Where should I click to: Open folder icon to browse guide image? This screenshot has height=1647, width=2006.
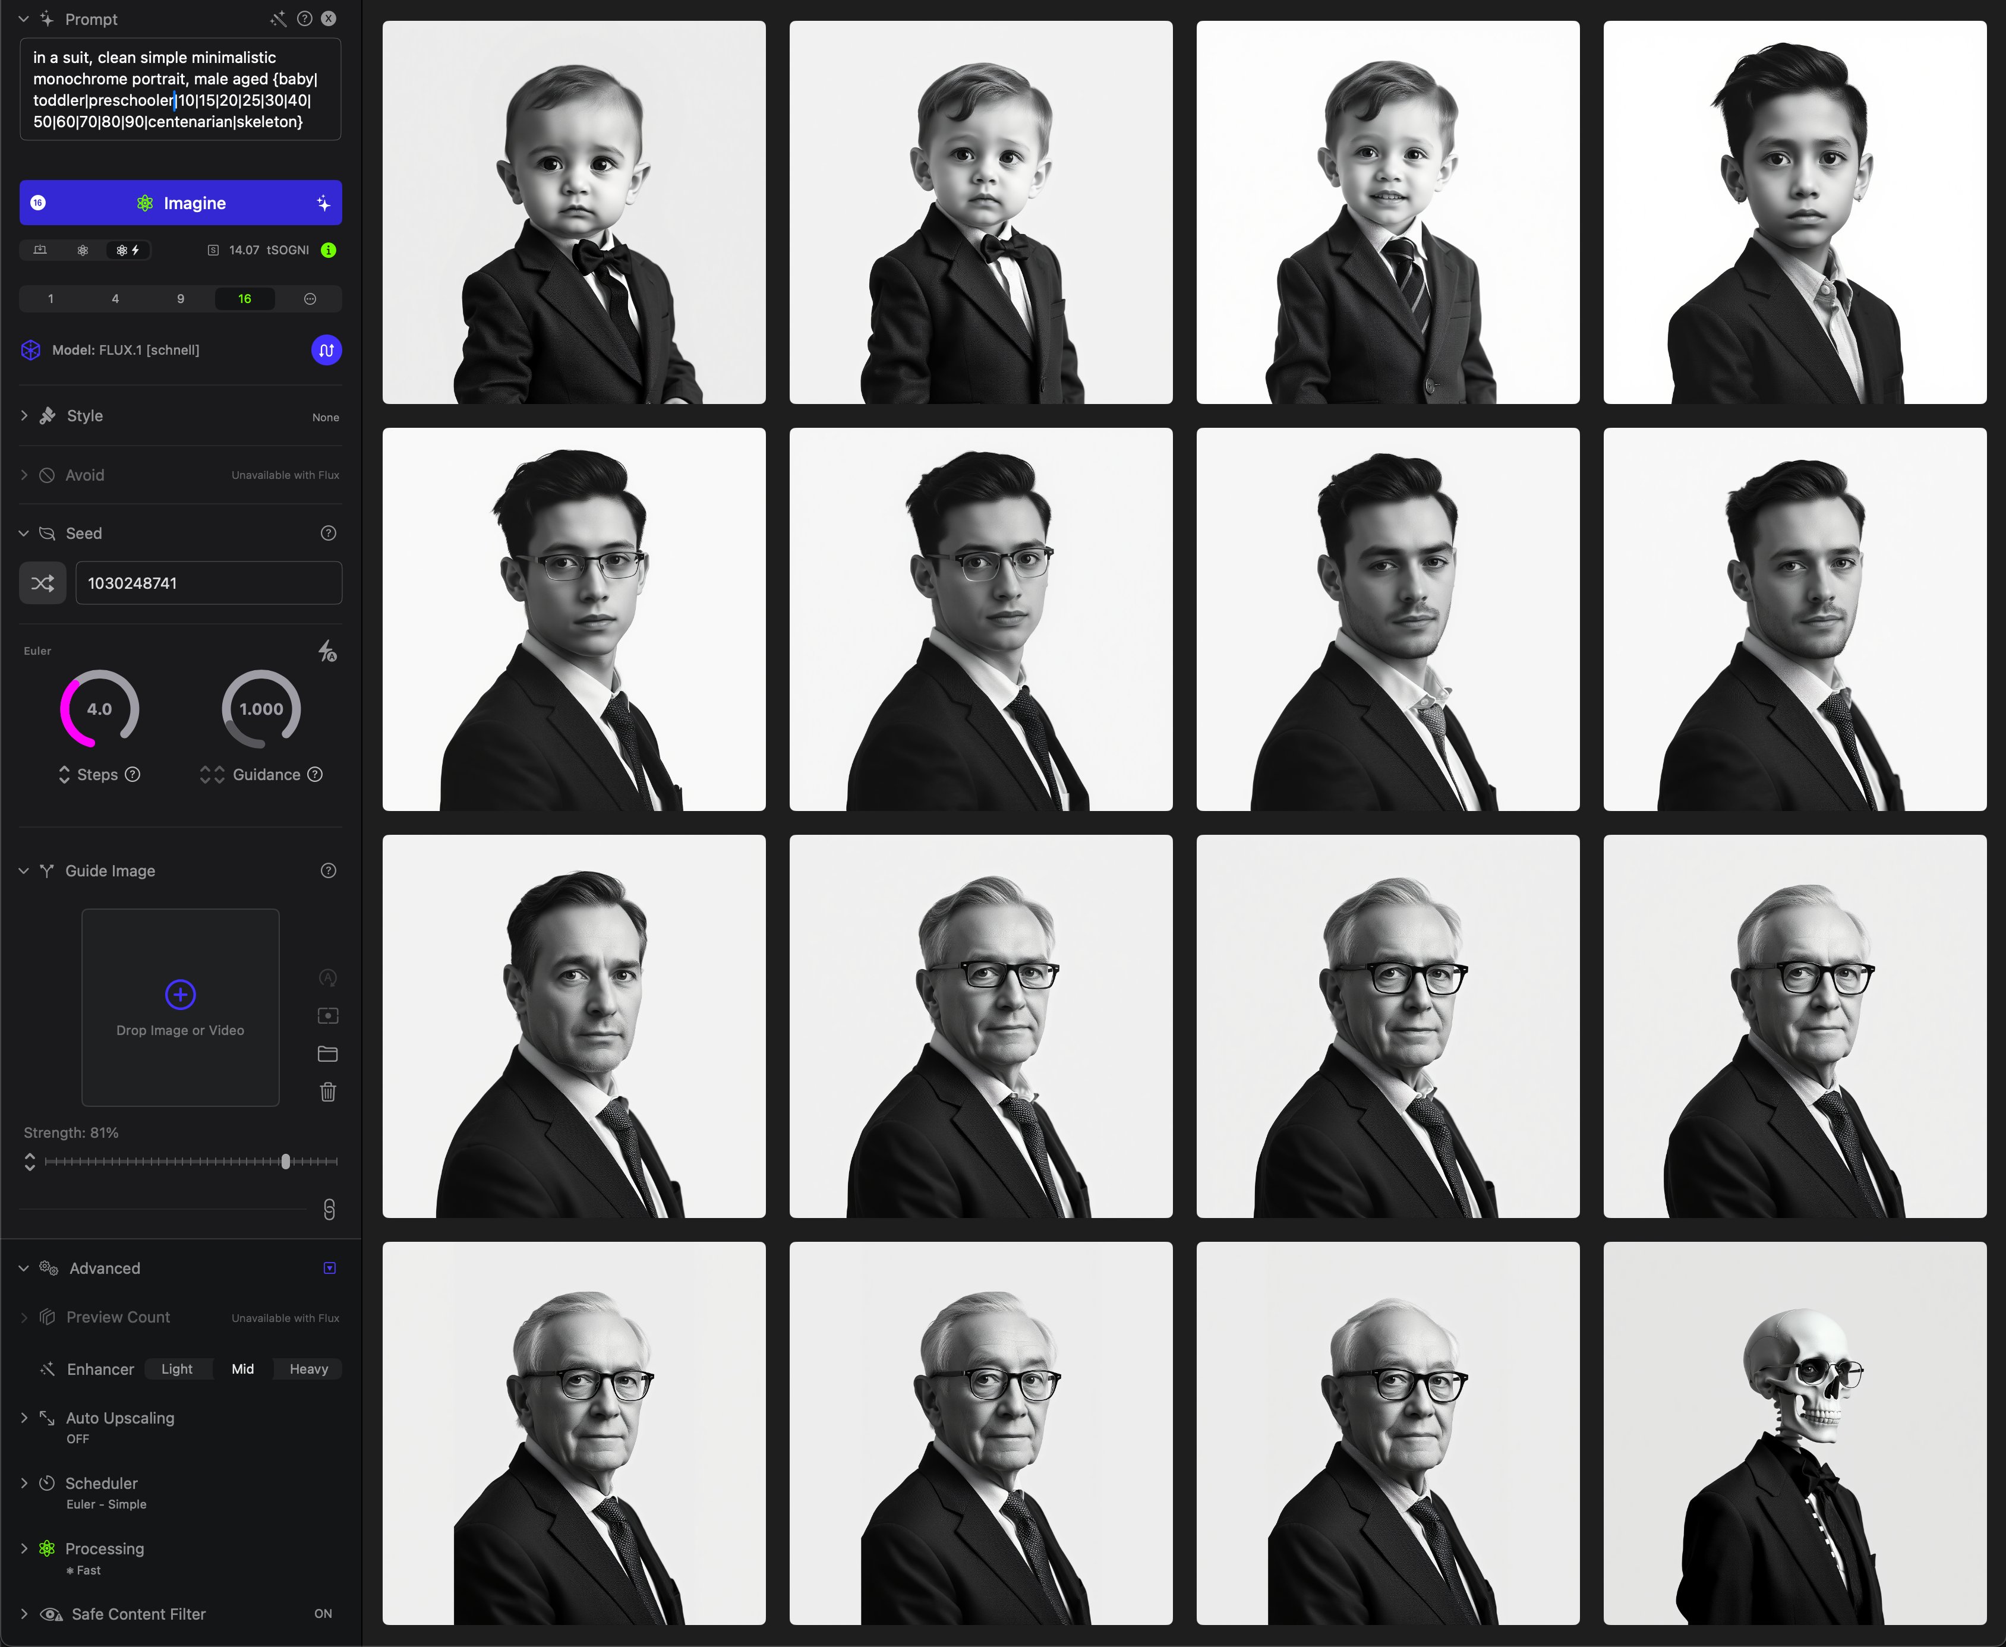pyautogui.click(x=329, y=1054)
